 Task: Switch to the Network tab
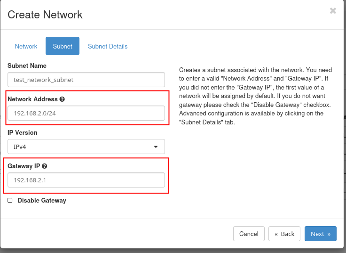pyautogui.click(x=26, y=46)
